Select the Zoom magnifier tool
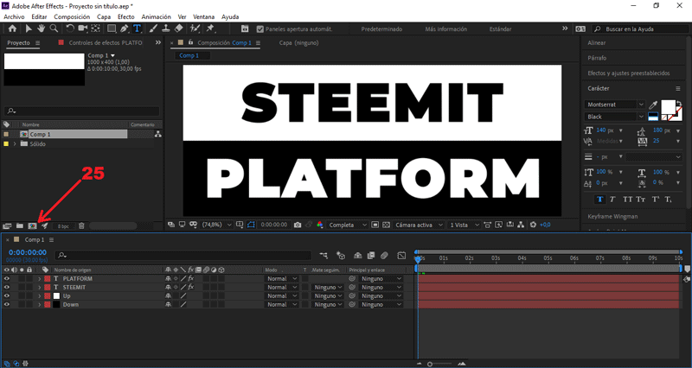This screenshot has height=368, width=692. [54, 29]
